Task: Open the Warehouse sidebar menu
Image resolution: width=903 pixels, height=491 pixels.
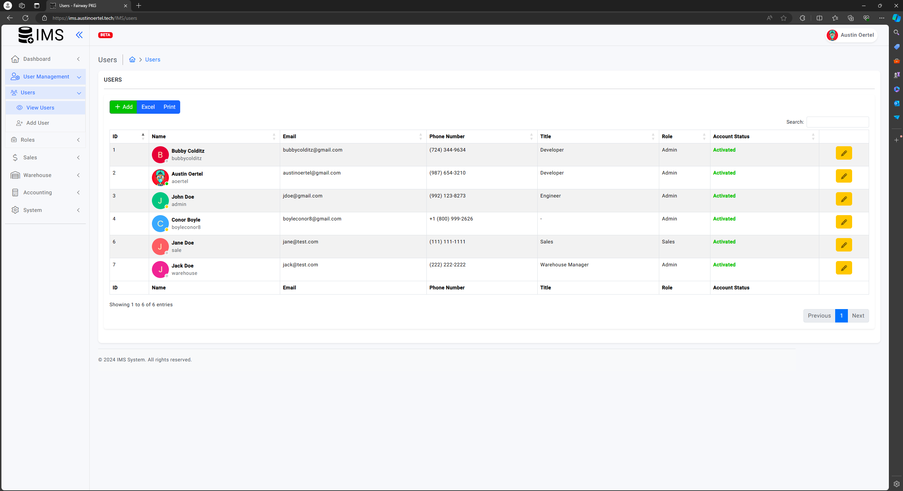Action: [37, 175]
